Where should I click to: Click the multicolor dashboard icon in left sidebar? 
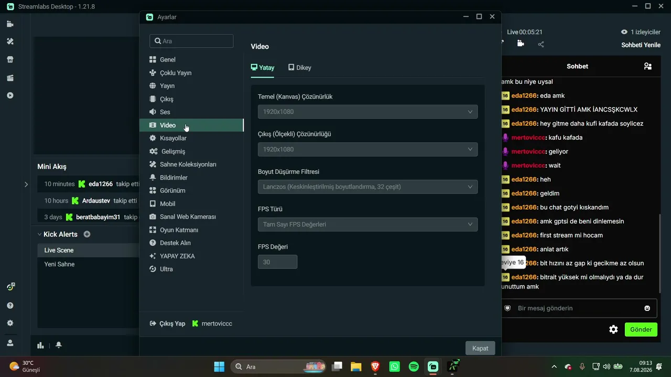[x=10, y=286]
